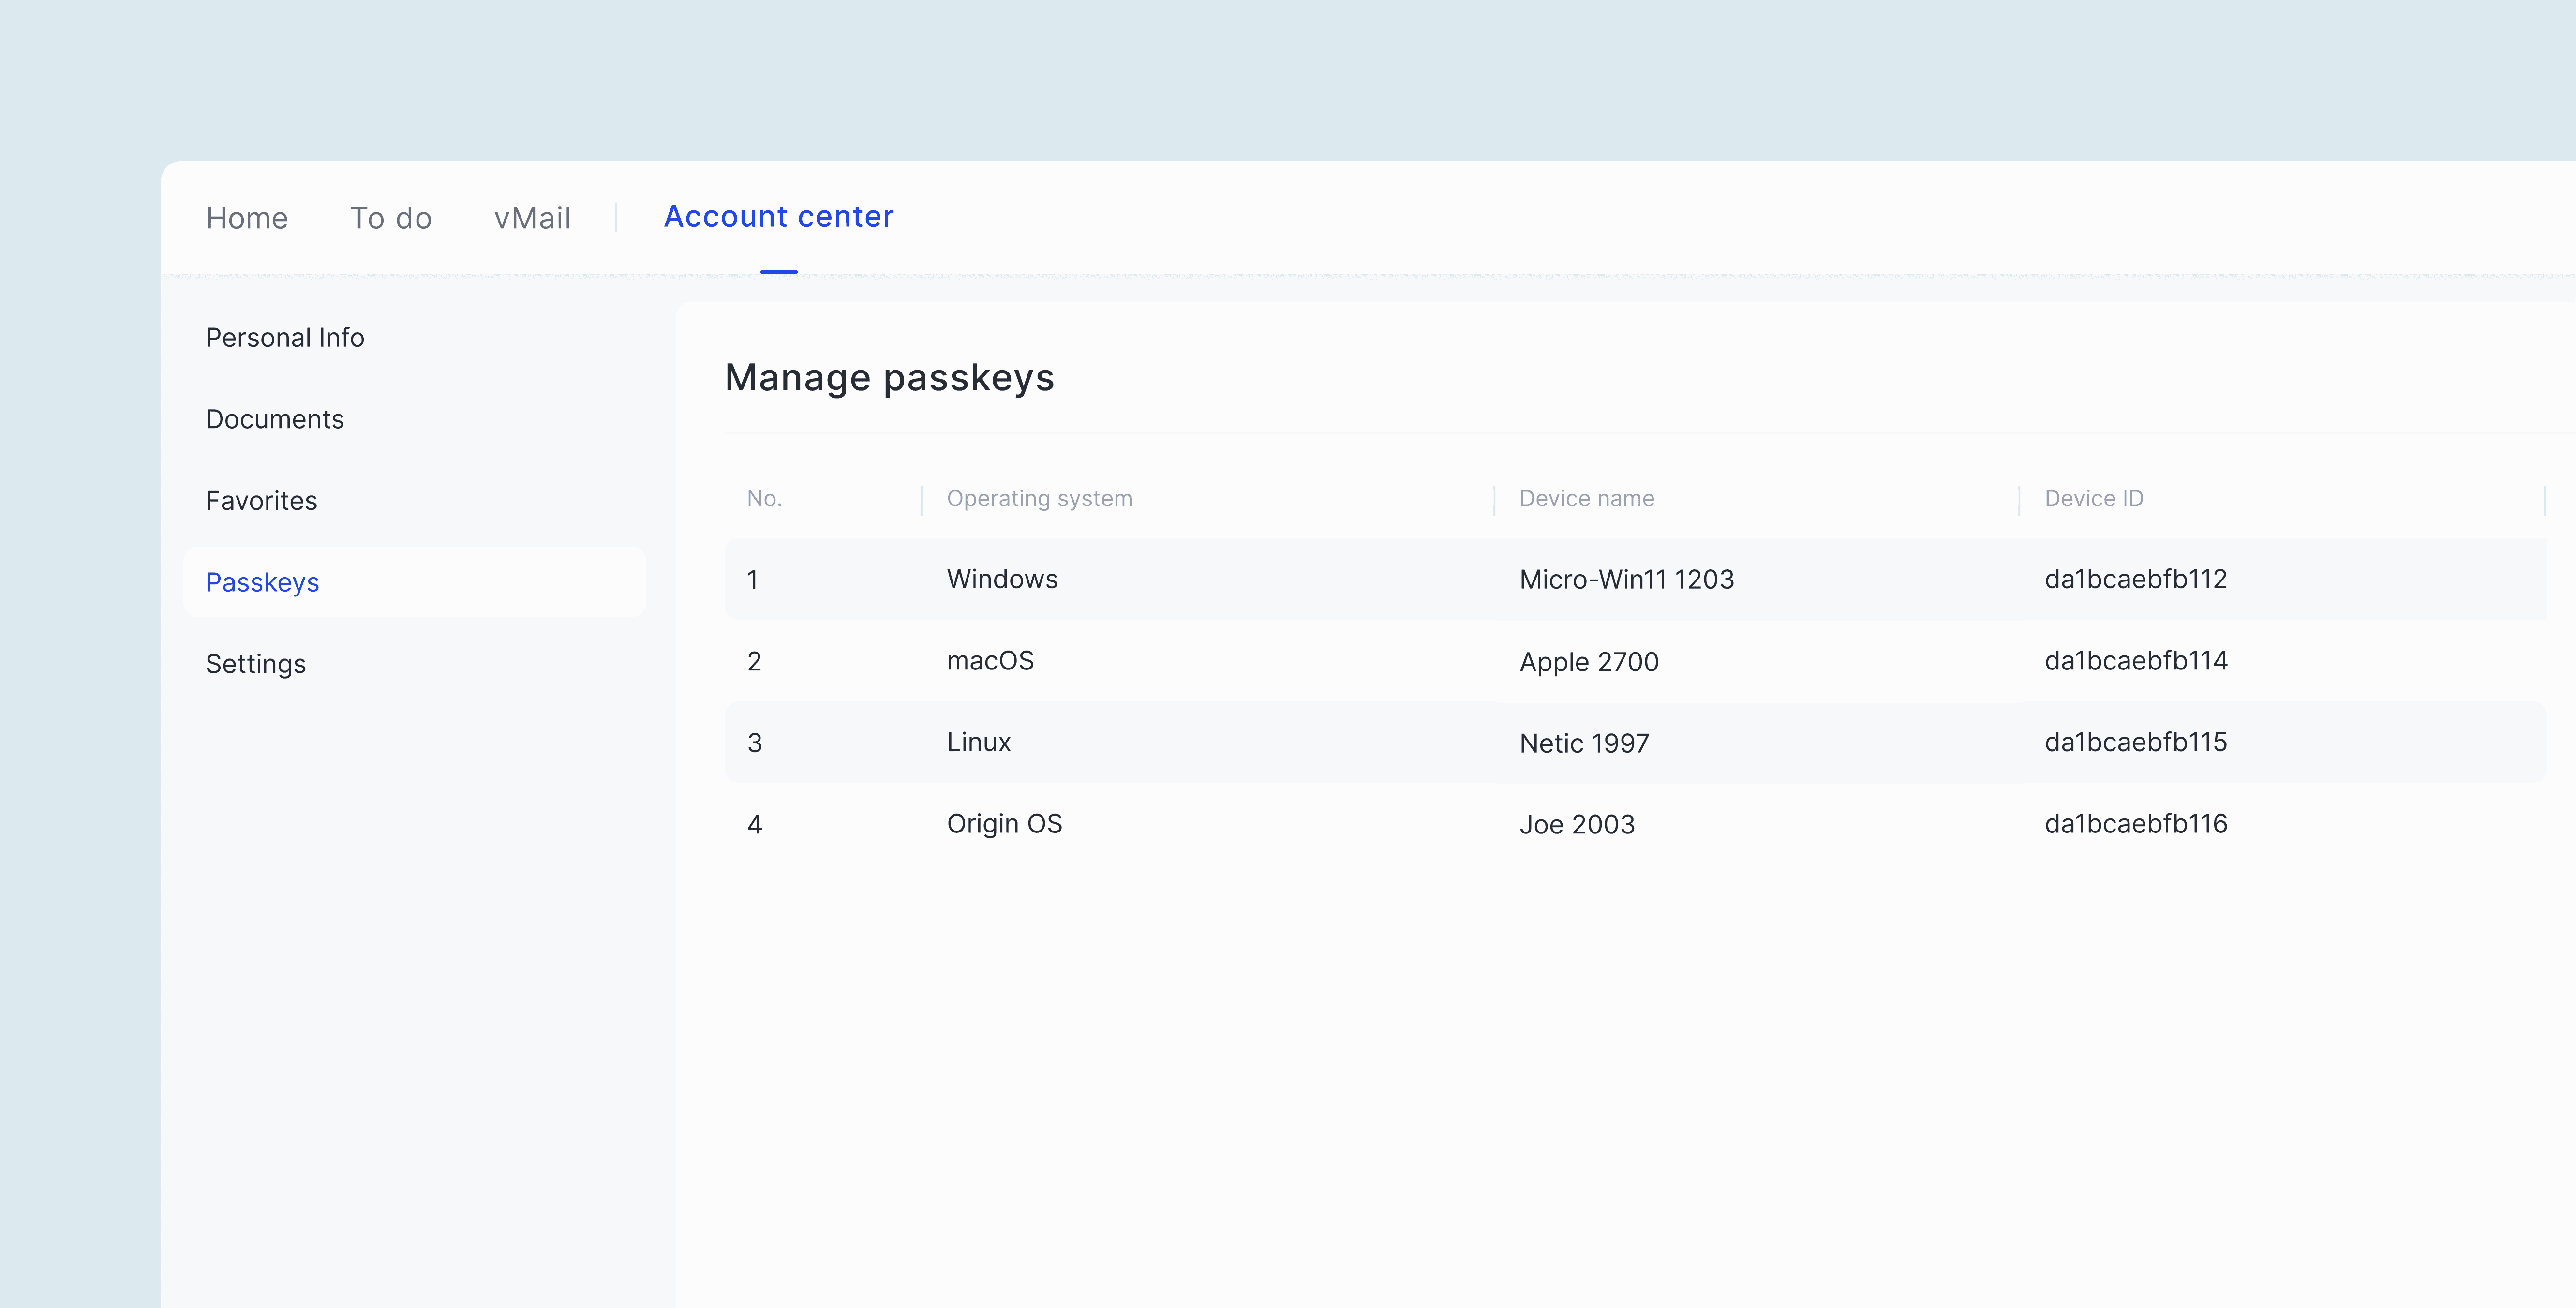The height and width of the screenshot is (1308, 2576).
Task: Switch to the To do tab
Action: click(390, 218)
